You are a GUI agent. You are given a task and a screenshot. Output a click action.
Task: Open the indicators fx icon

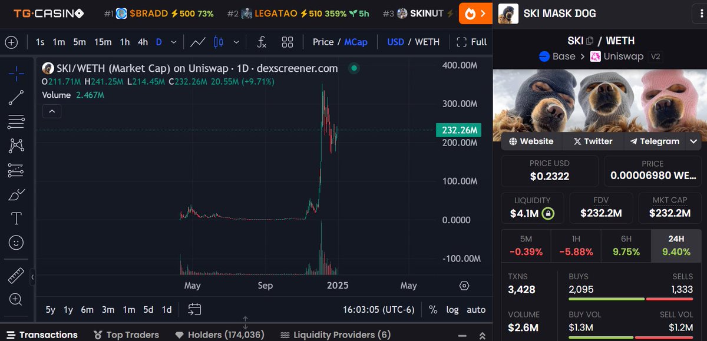[x=262, y=42]
